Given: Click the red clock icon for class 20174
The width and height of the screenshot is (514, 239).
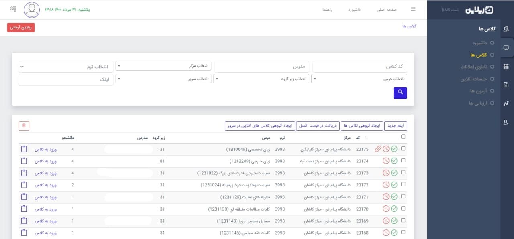Looking at the screenshot, I should 386,161.
